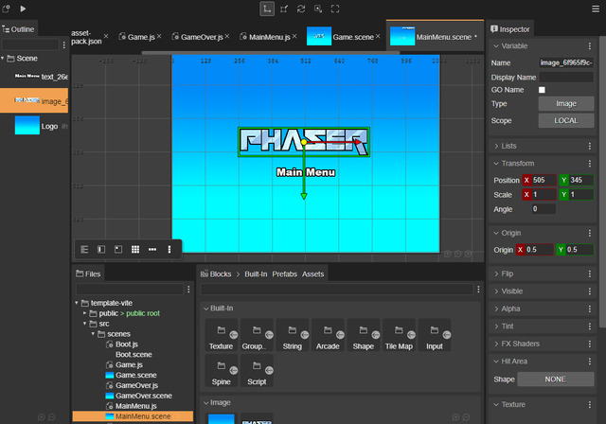The height and width of the screenshot is (424, 606).
Task: Click the NONE hit area shape button
Action: pyautogui.click(x=556, y=380)
